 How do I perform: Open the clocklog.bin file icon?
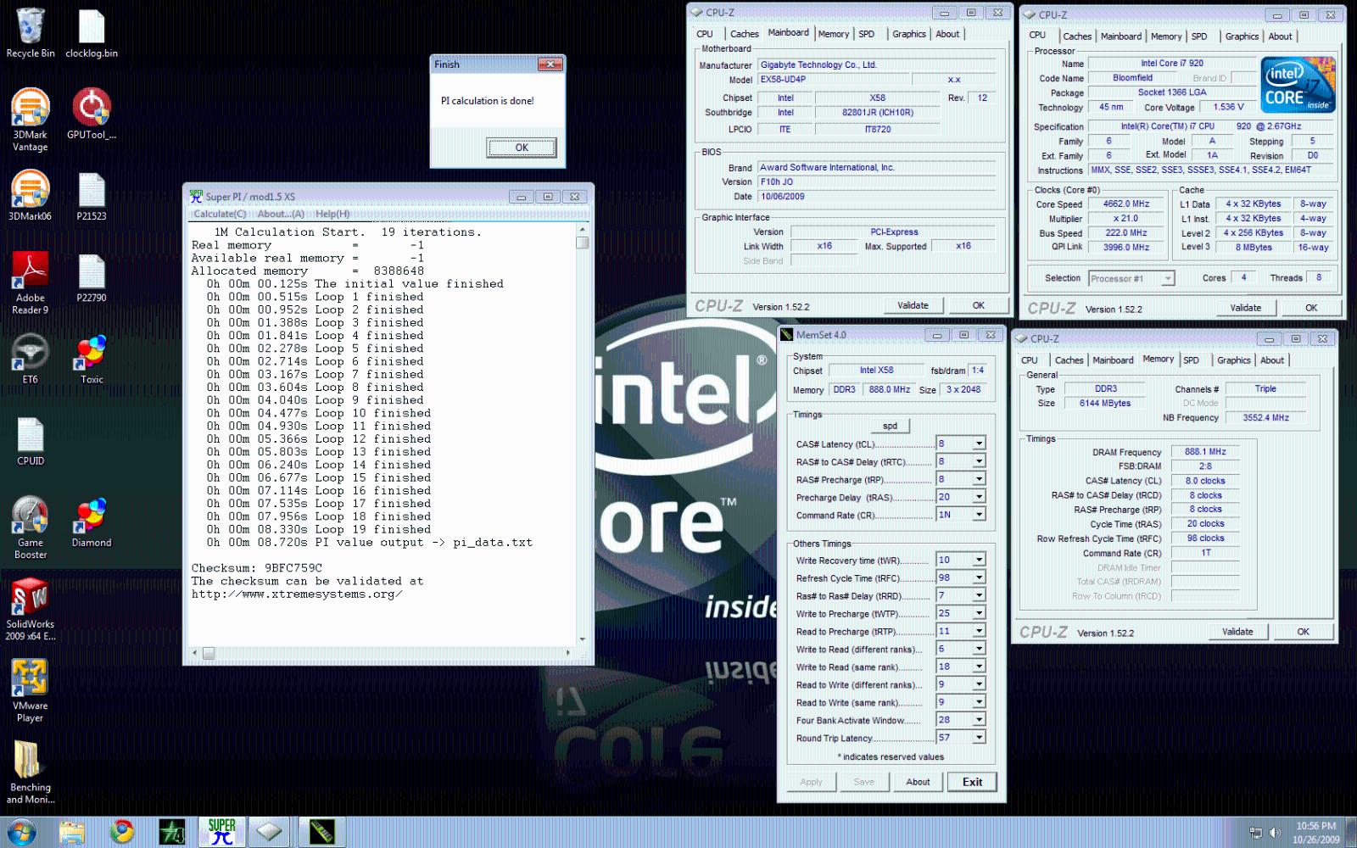click(x=92, y=34)
